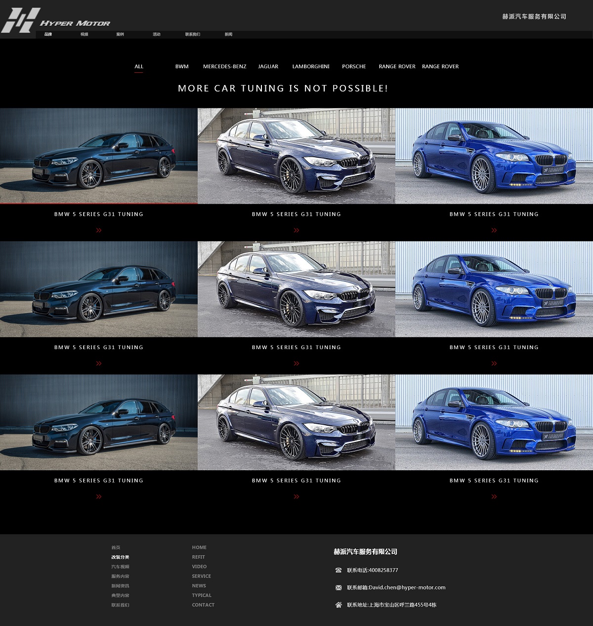
Task: Click the 上海市宝山区呼兰路455号4栋 address text
Action: [403, 605]
